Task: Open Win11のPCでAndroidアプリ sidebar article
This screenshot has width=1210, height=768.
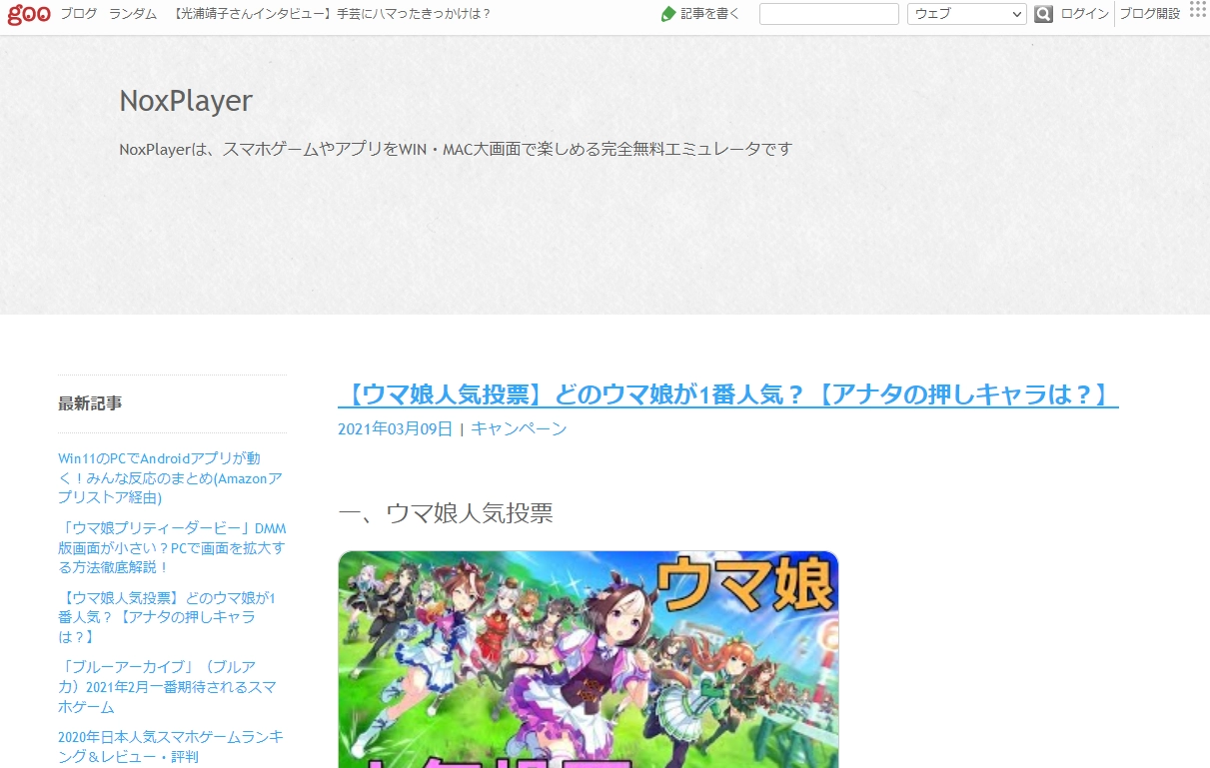Action: (x=170, y=477)
